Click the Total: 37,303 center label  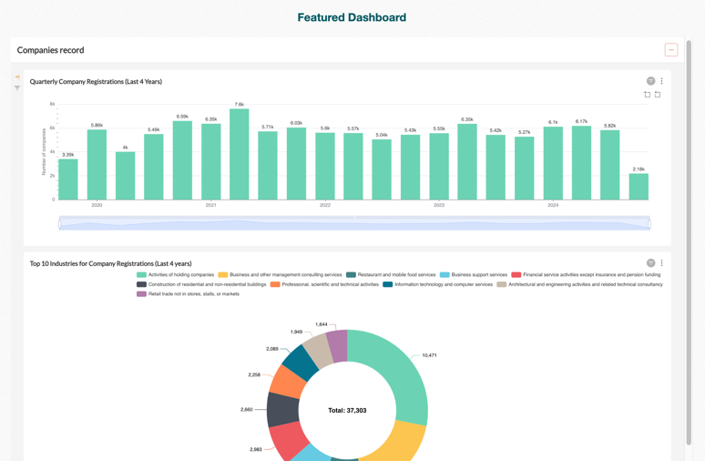coord(347,411)
